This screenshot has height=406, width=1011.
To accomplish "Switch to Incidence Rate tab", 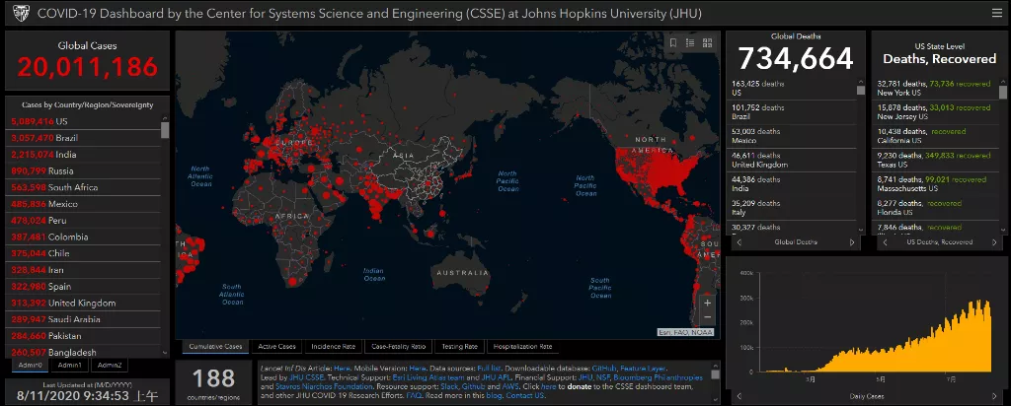I will click(x=334, y=347).
